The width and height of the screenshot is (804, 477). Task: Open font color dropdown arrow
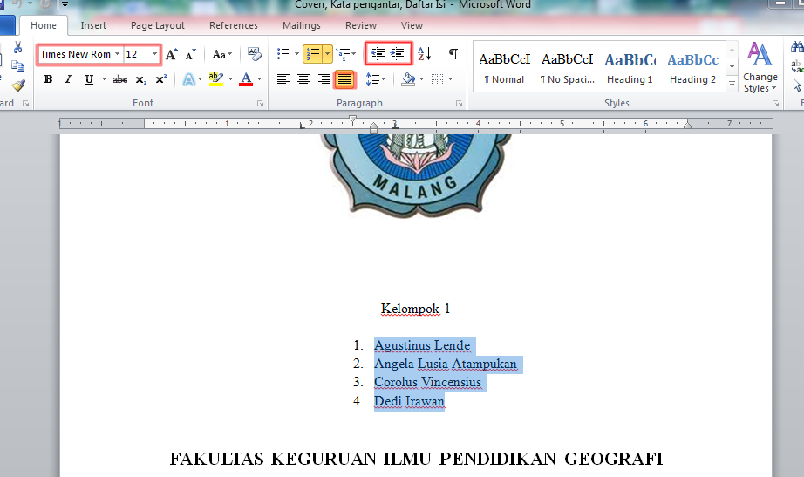tap(260, 79)
